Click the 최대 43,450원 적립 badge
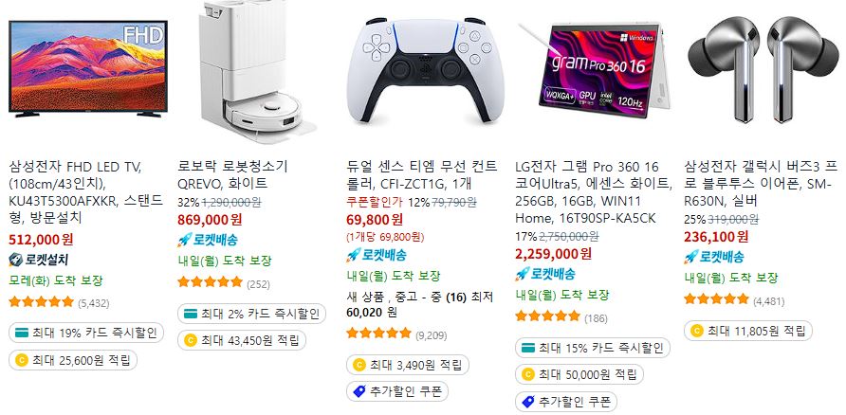846x415 pixels. [242, 341]
